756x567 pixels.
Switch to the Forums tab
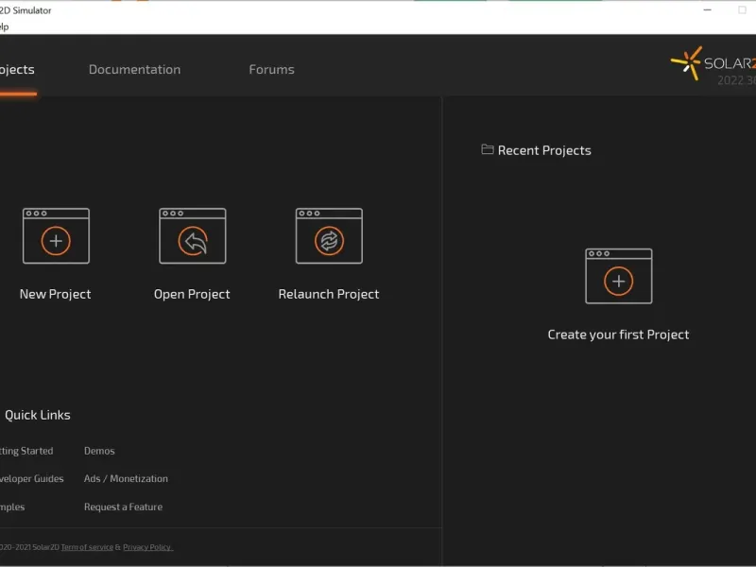coord(271,69)
